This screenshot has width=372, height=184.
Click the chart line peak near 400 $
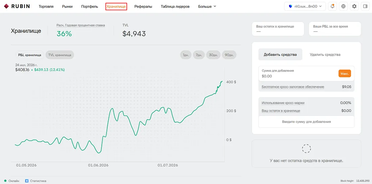tap(222, 81)
